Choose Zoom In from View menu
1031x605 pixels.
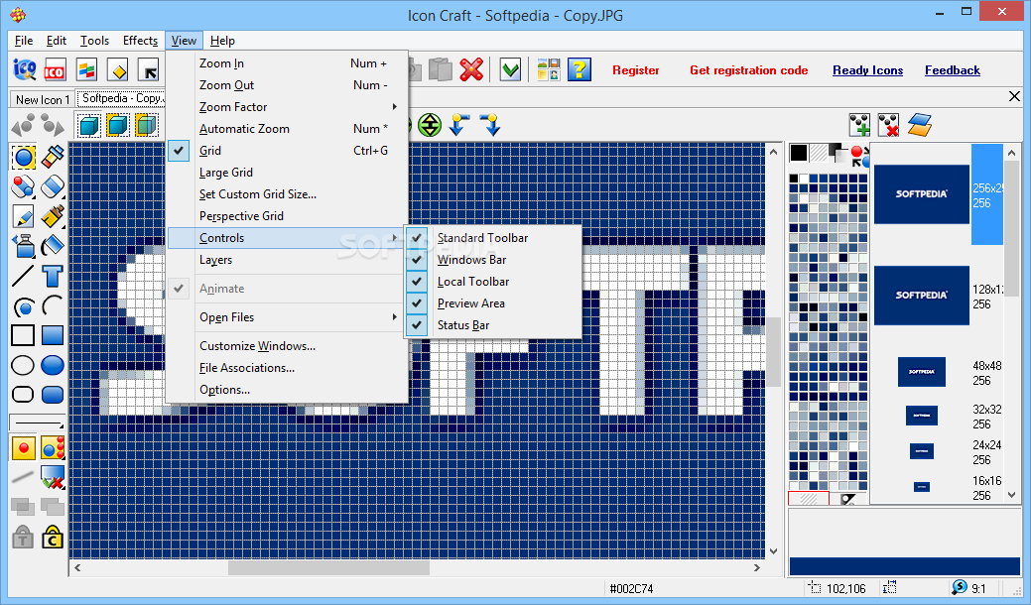[x=288, y=63]
